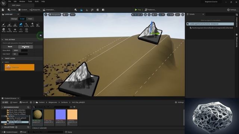The height and width of the screenshot is (134, 239).
Task: Open the Build menu
Action: 37,1
